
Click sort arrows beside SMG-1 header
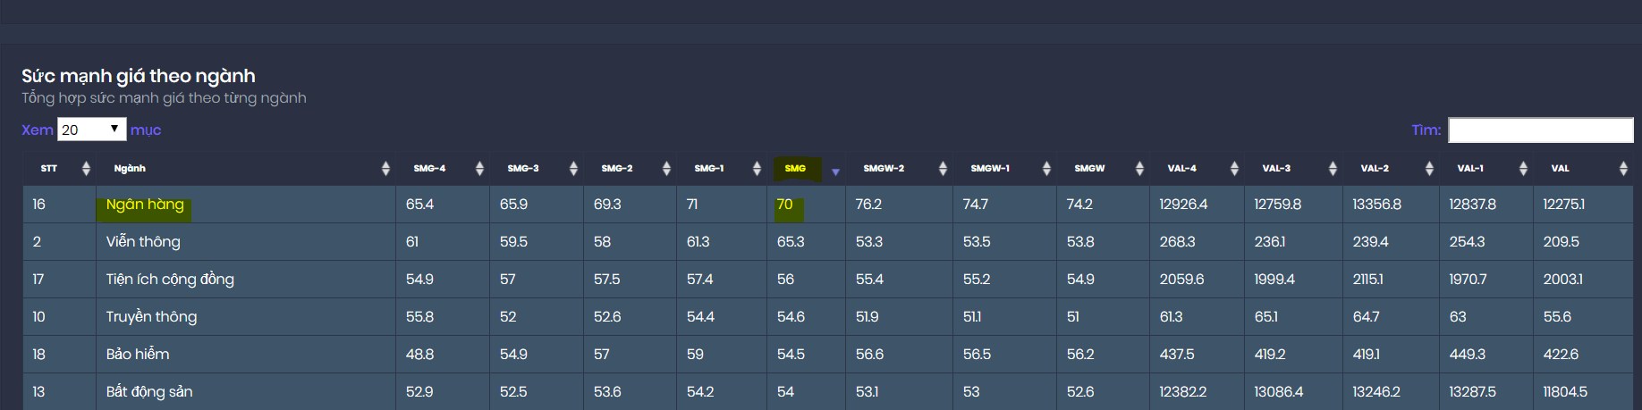click(x=757, y=169)
